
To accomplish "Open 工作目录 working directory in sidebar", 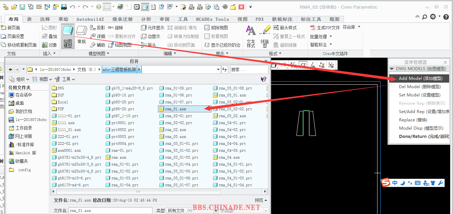I will coord(24,128).
